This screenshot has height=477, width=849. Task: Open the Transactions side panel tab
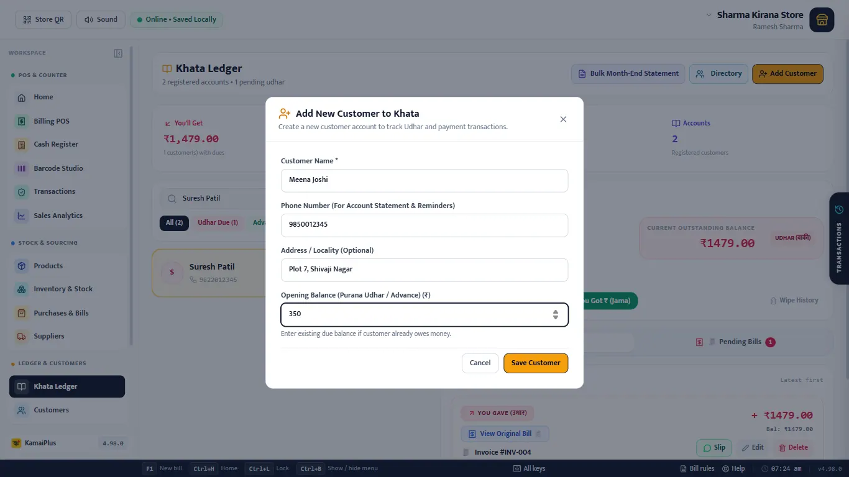pyautogui.click(x=839, y=239)
